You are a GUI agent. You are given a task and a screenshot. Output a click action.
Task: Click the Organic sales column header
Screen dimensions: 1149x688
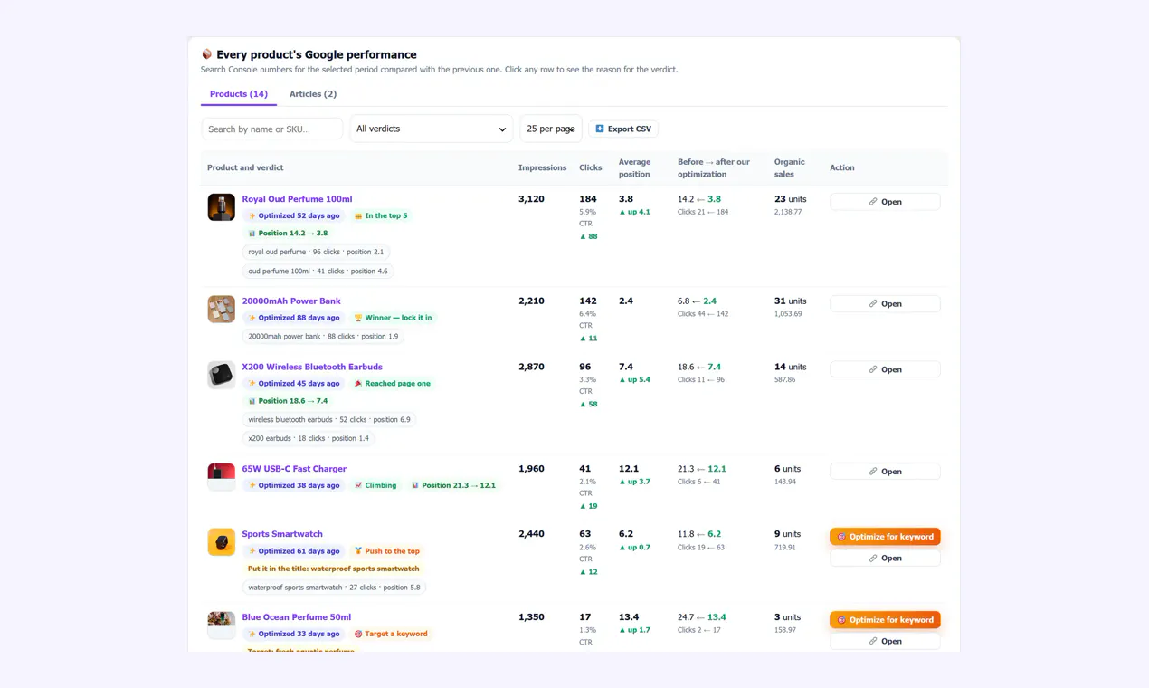pyautogui.click(x=790, y=167)
